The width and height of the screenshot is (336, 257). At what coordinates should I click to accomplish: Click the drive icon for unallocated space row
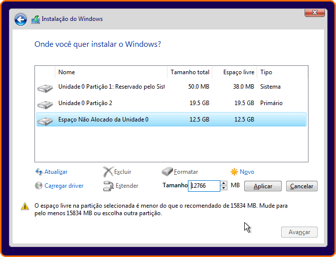point(45,121)
